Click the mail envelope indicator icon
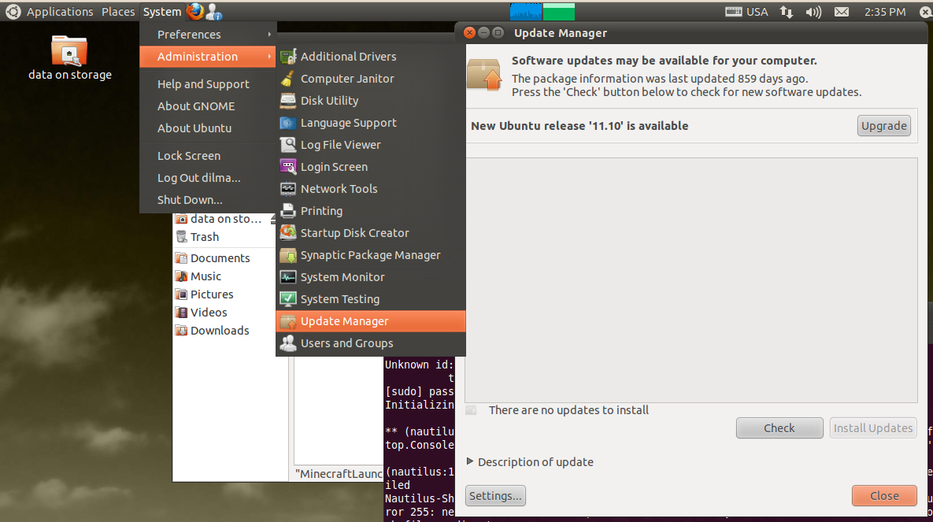The image size is (933, 522). (x=842, y=12)
